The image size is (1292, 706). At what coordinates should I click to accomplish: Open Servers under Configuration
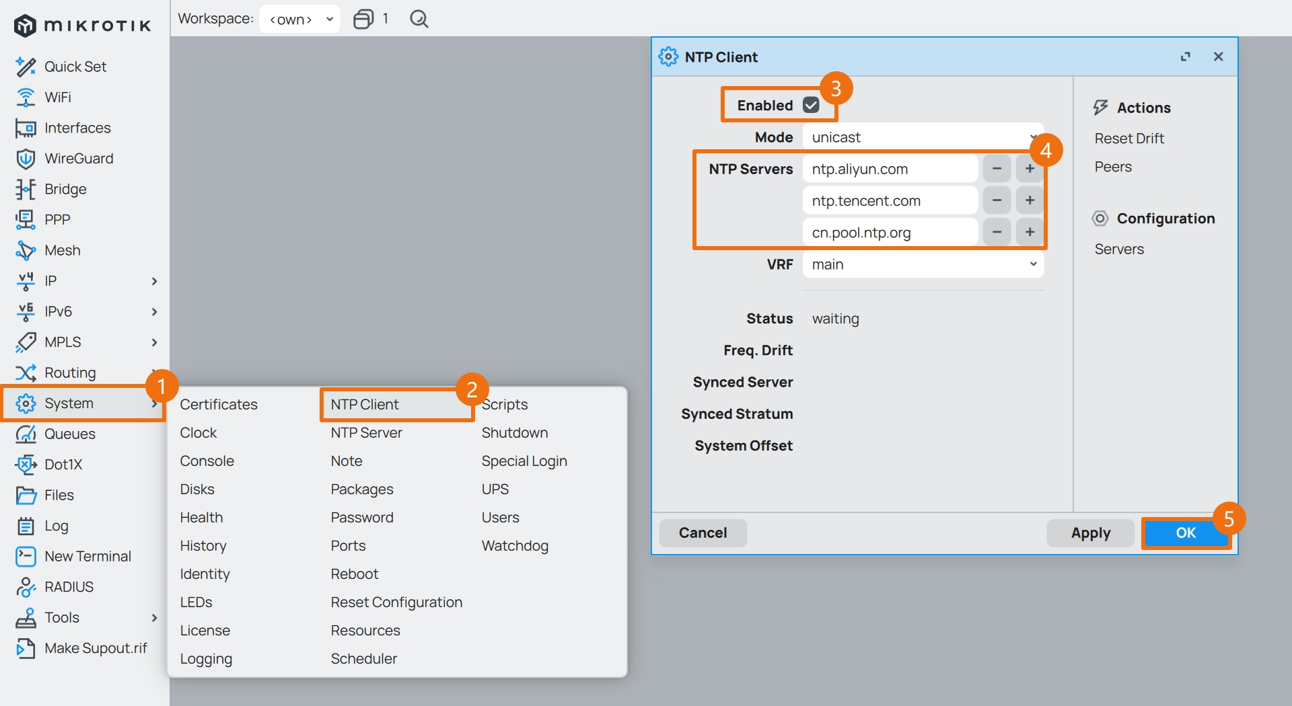(1119, 249)
